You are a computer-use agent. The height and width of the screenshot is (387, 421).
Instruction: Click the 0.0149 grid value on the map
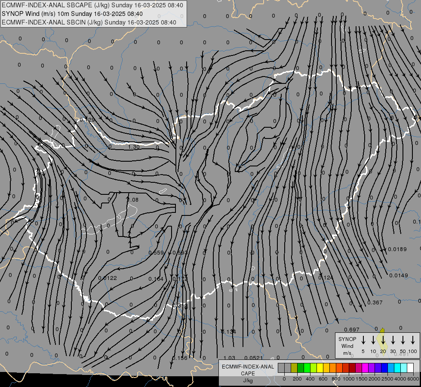399,276
